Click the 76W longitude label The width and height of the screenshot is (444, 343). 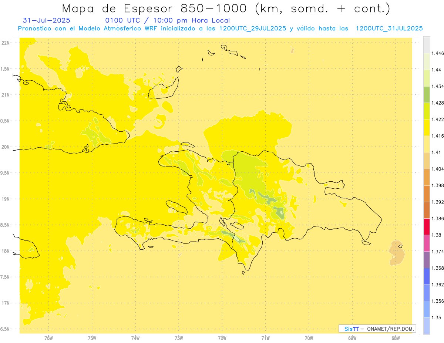point(48,338)
